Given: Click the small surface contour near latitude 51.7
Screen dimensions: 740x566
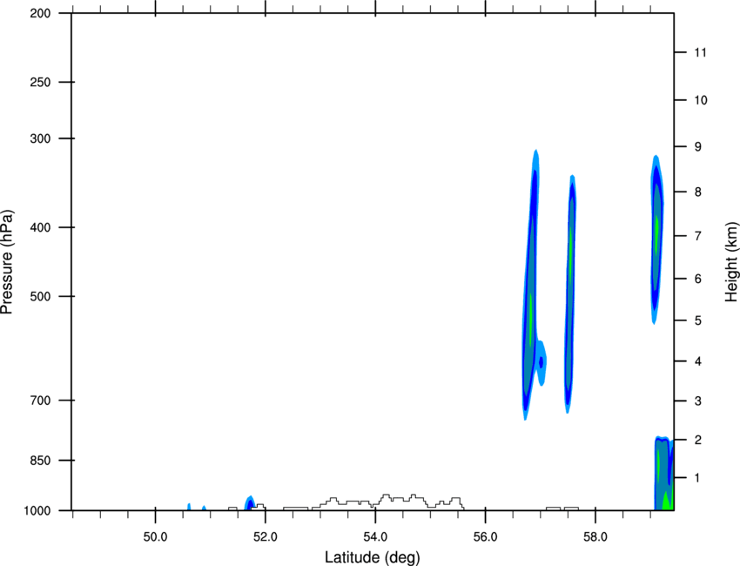Looking at the screenshot, I should [x=250, y=503].
